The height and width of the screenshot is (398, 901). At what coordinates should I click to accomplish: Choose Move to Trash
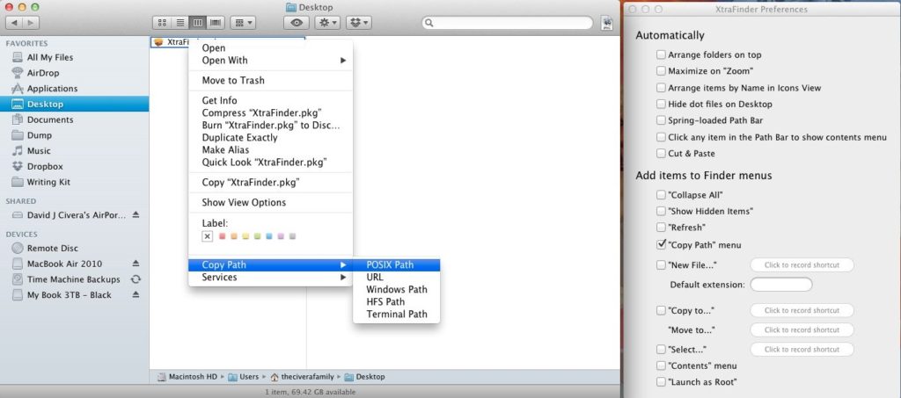pos(270,80)
